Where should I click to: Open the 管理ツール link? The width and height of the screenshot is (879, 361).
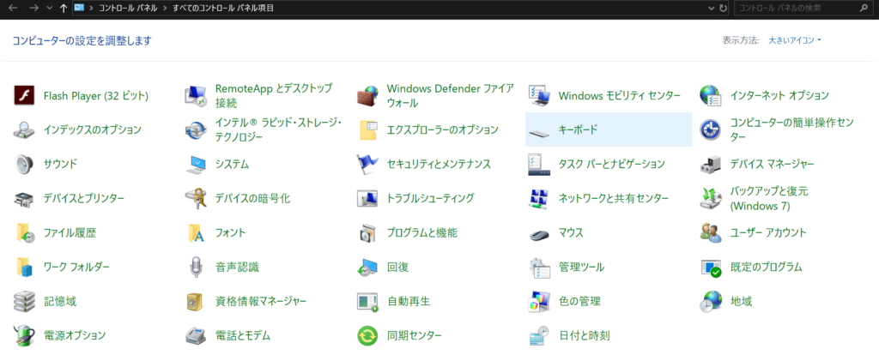point(581,267)
